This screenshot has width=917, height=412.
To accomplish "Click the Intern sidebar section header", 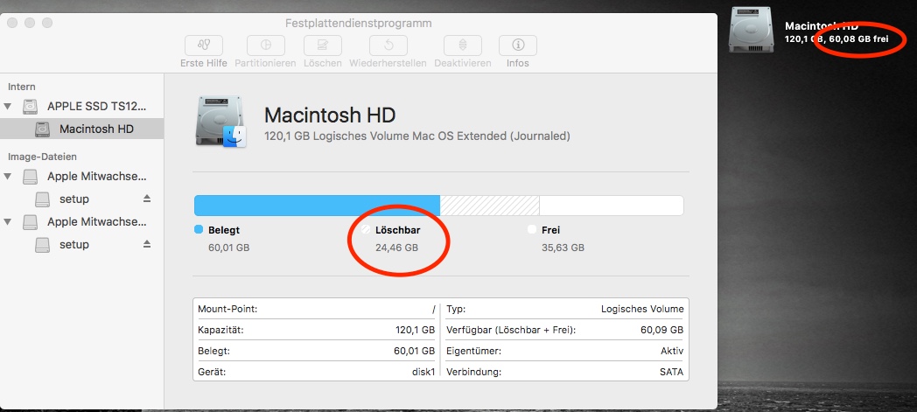I will (22, 87).
